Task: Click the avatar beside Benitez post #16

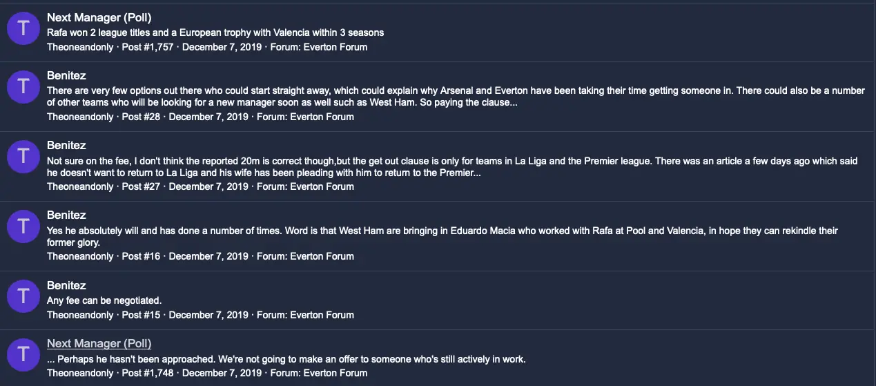Action: coord(23,226)
